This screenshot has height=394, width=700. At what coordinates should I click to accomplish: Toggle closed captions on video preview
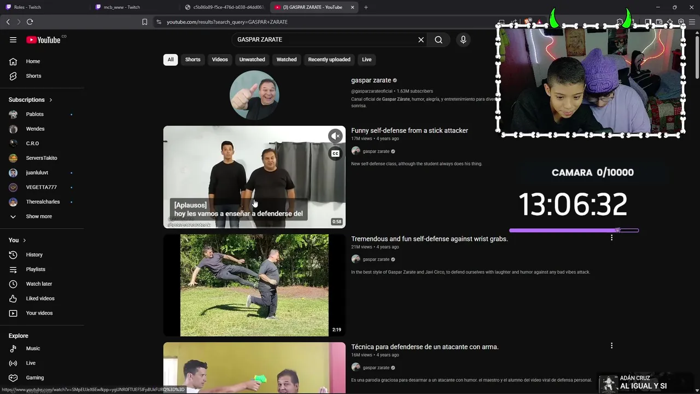[335, 154]
